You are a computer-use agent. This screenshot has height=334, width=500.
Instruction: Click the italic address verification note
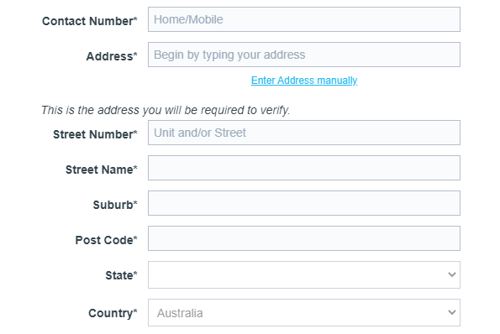pyautogui.click(x=166, y=110)
